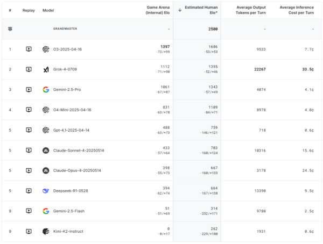Open Deepseek-R1-0528 replay video
Screen dimensions: 323x244
coord(29,191)
